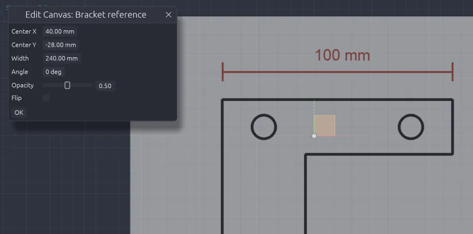473x234 pixels.
Task: Confirm canvas edits with OK
Action: click(19, 113)
